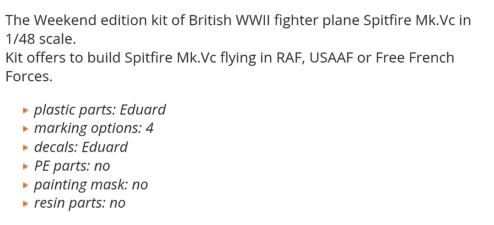
Task: Click the arrow bullet beside "PE parts"
Action: coord(26,167)
